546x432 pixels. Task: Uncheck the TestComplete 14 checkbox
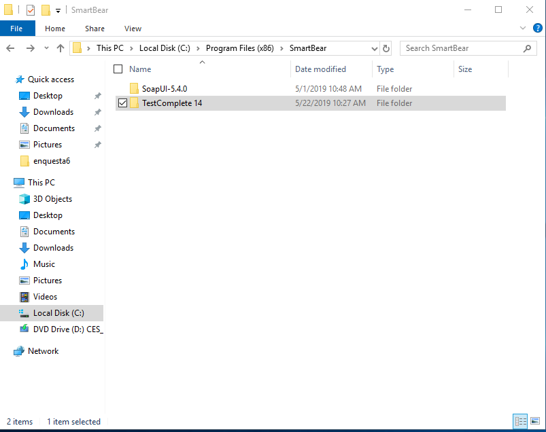(x=122, y=103)
